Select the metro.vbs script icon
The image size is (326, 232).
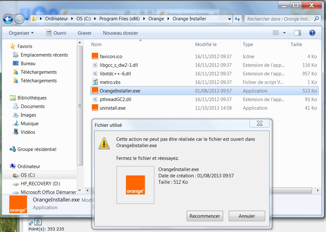click(95, 82)
